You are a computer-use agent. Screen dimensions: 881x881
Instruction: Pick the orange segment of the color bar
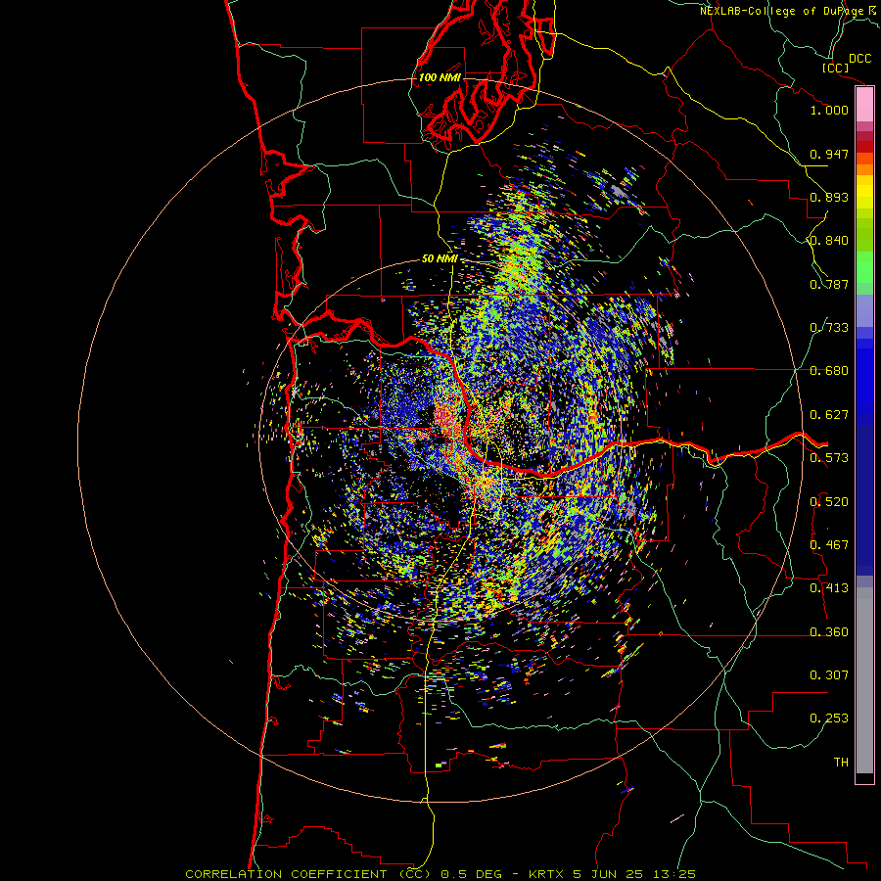(864, 169)
